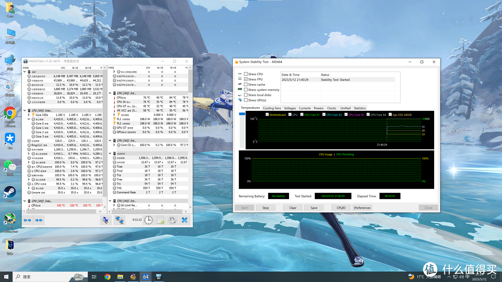Open Unified tab in AIDA64

coord(345,108)
